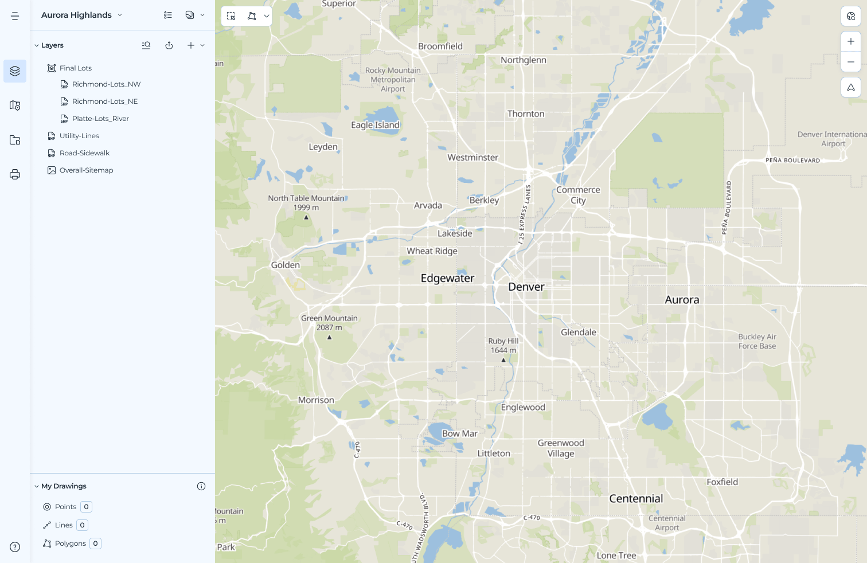Click the Aurora label on map
This screenshot has height=563, width=867.
[682, 300]
